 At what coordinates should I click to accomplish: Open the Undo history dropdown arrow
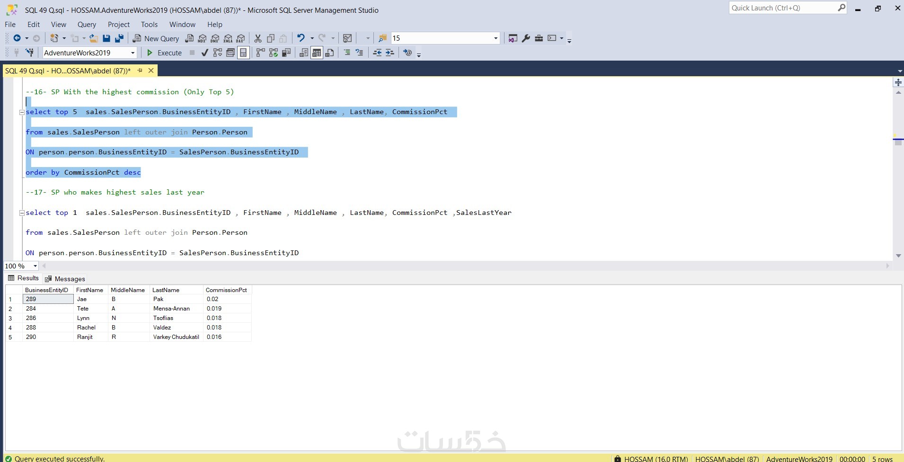click(x=312, y=38)
